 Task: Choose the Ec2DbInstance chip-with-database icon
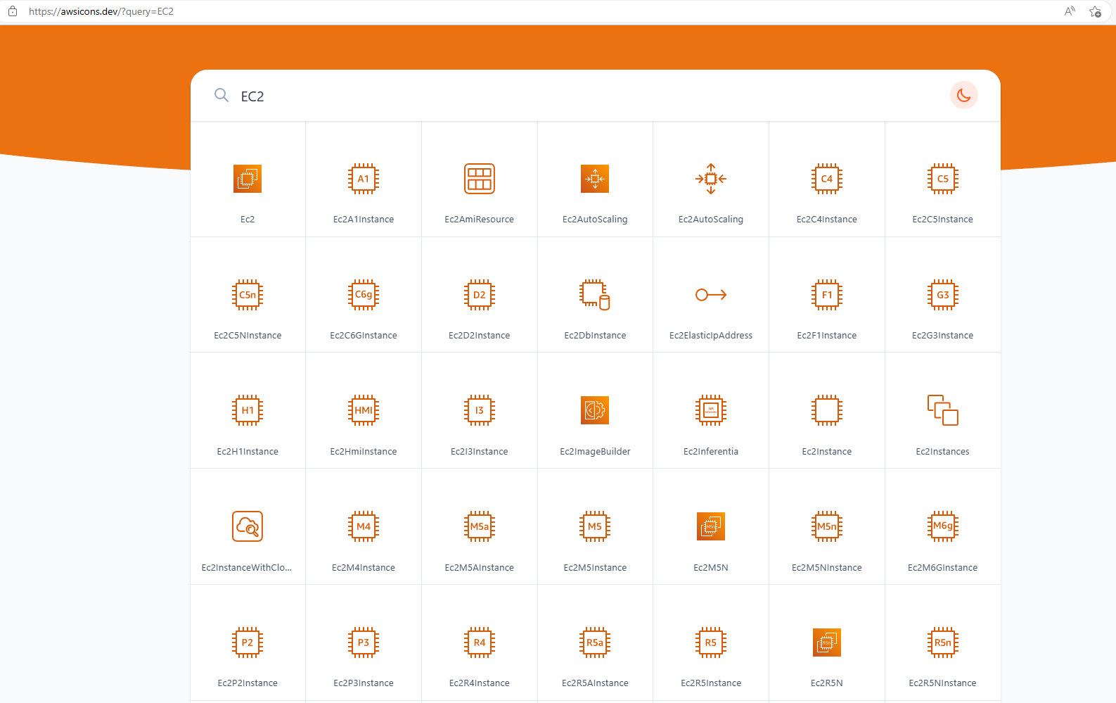coord(595,295)
